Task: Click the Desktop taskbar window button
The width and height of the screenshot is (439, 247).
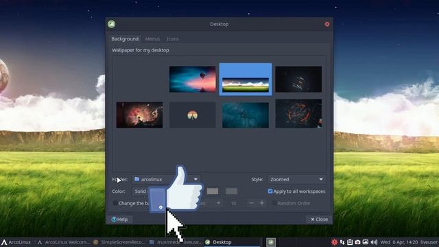Action: click(232, 242)
